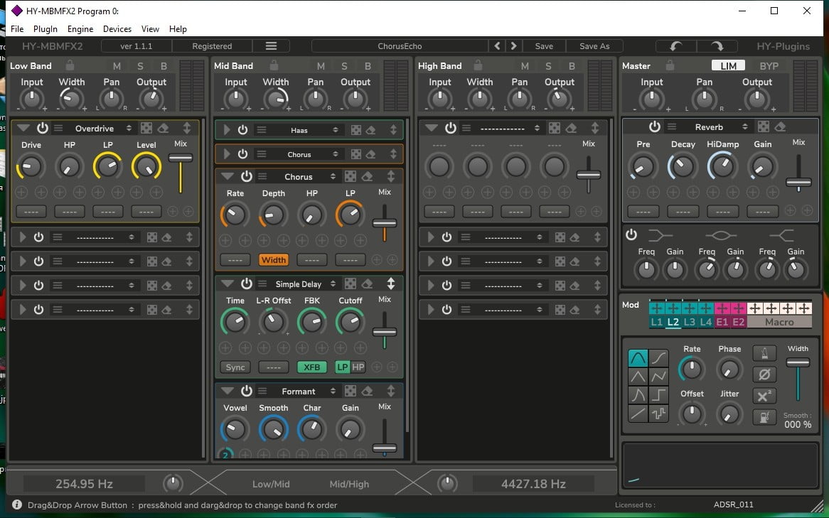Select the L2 modulation tab
This screenshot has width=829, height=518.
pyautogui.click(x=673, y=322)
